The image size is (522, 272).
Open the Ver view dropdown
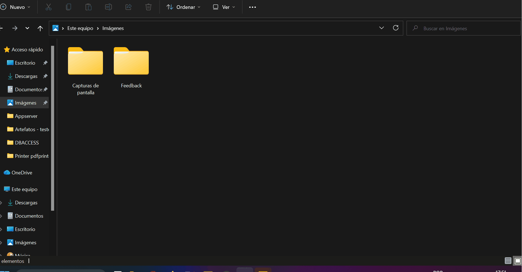pyautogui.click(x=224, y=7)
